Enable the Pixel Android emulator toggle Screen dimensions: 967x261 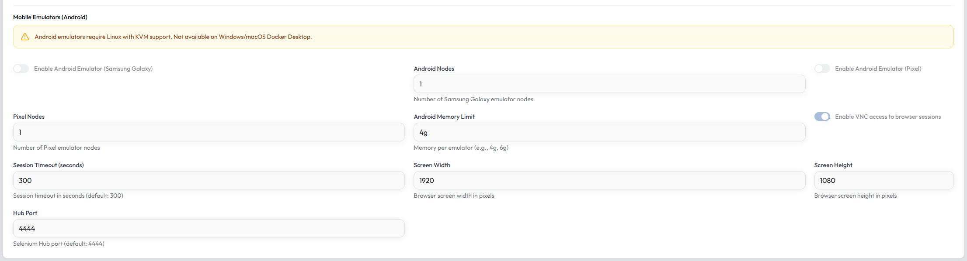pos(822,69)
